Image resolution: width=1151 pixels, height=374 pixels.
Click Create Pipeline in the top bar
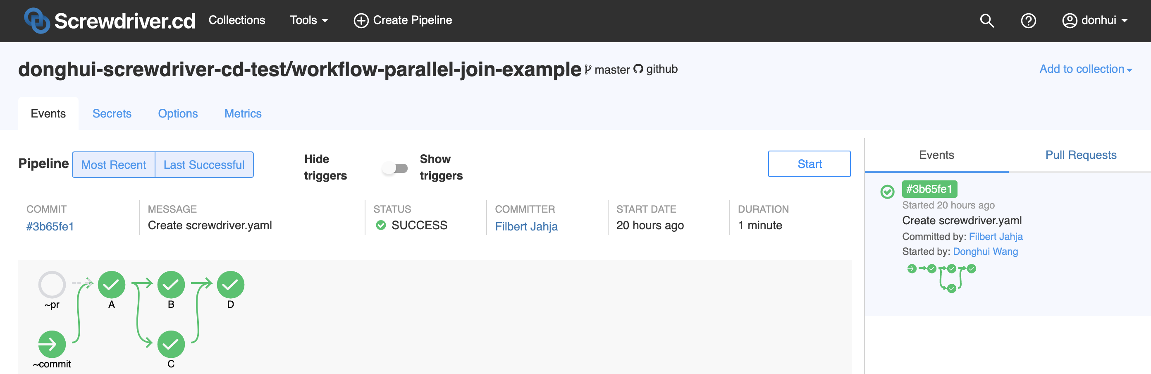[403, 20]
